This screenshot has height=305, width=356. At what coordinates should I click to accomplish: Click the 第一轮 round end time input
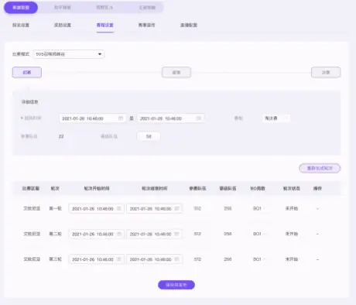(154, 208)
